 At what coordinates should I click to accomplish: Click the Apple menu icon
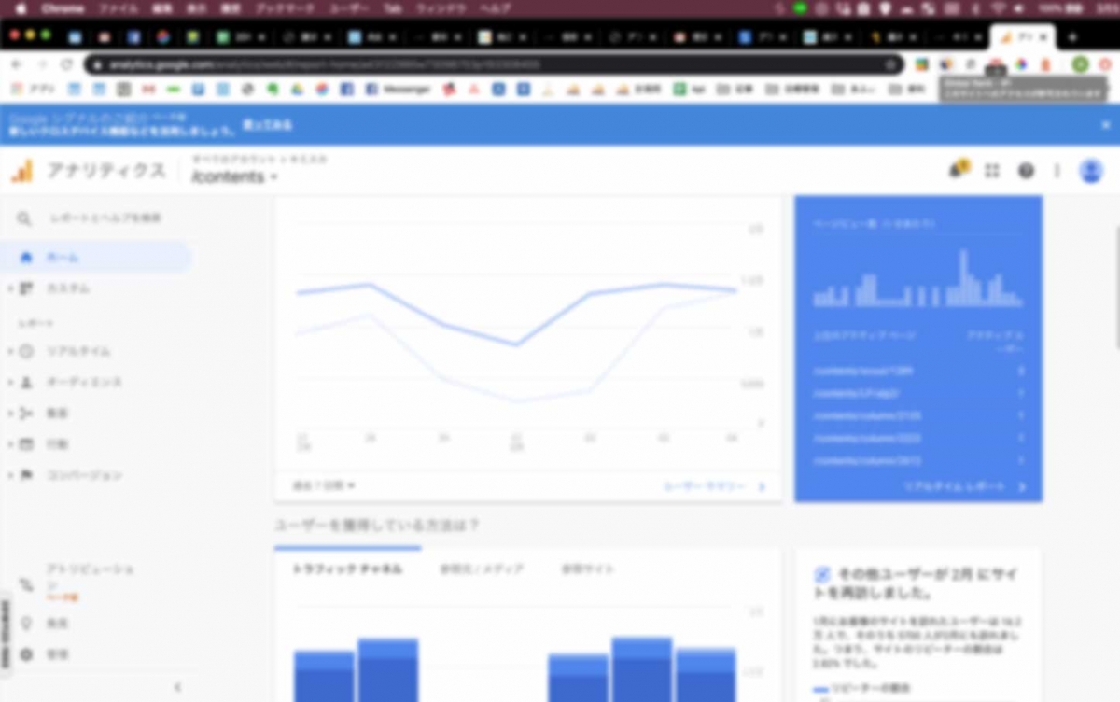pos(20,8)
